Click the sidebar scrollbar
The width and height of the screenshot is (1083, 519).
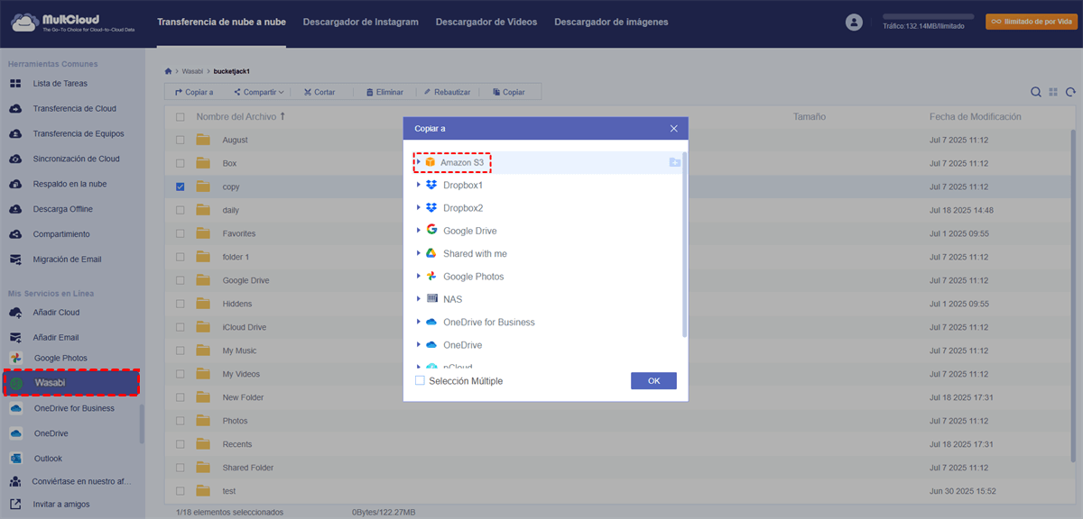tap(142, 423)
